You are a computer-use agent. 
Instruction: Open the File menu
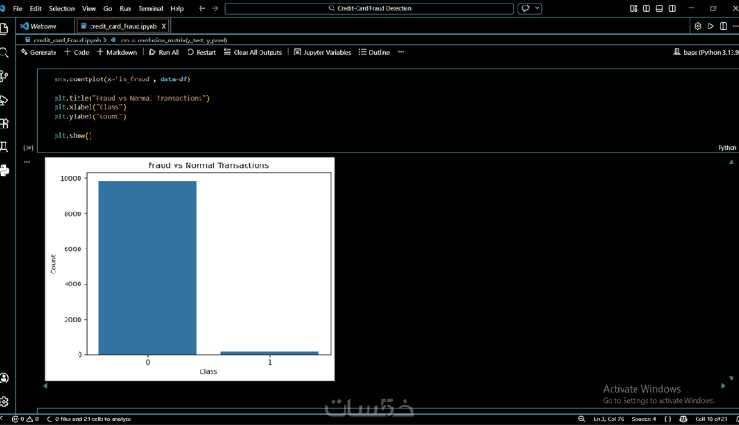(x=18, y=8)
